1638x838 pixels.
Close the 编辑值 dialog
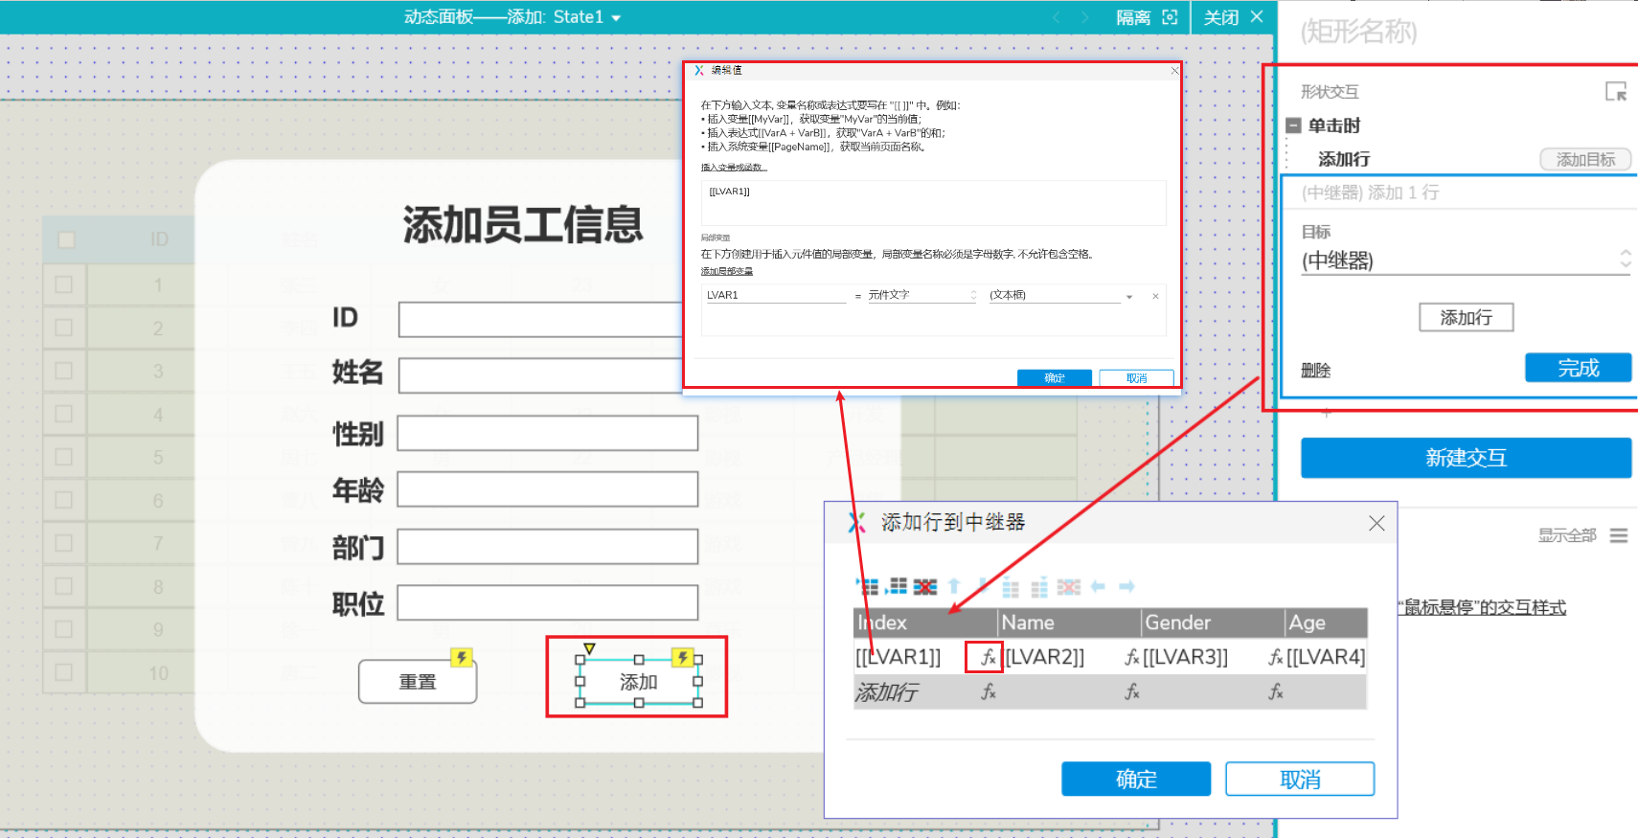[x=1174, y=70]
